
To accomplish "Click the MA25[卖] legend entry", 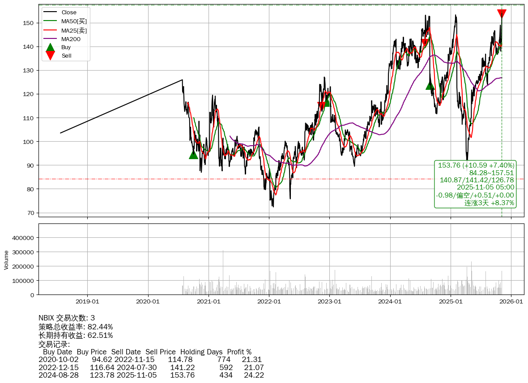I will [74, 30].
